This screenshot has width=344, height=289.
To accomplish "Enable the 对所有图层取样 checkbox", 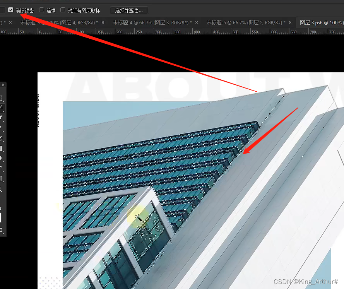I will [x=63, y=10].
